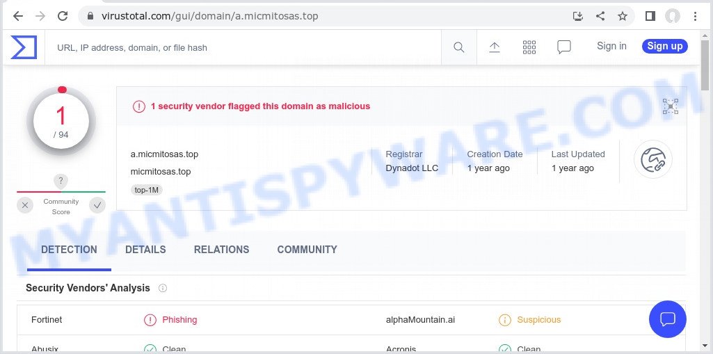Click micmitosas.top parent domain text
713x354 pixels.
(161, 171)
